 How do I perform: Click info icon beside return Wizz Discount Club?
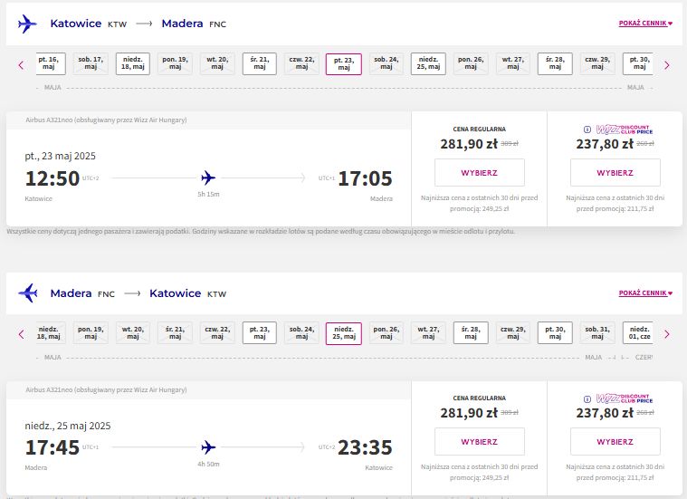pos(587,399)
